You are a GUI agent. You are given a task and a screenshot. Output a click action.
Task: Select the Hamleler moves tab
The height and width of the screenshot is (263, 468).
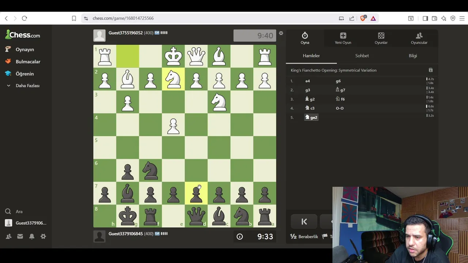(x=311, y=56)
